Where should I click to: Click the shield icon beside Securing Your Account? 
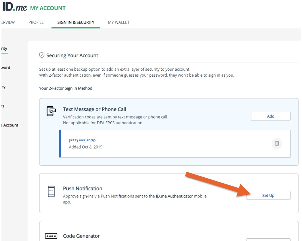point(42,55)
